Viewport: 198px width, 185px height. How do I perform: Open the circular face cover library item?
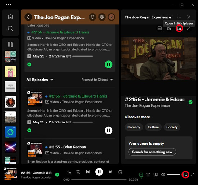[x=10, y=102]
